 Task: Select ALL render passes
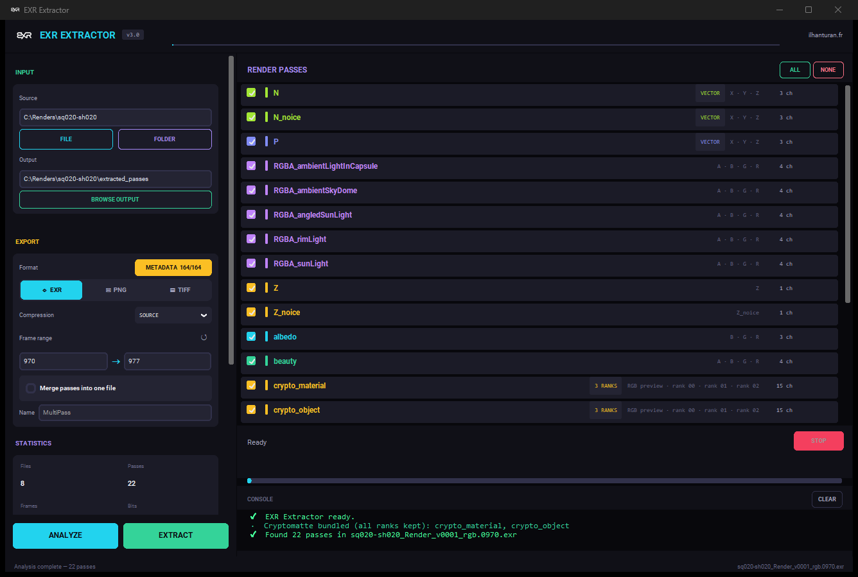[x=795, y=70]
